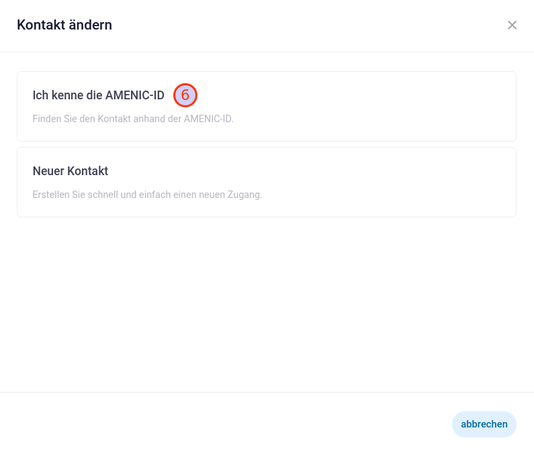Select the word 'AMENIC-ID' in the first card title

[x=135, y=95]
